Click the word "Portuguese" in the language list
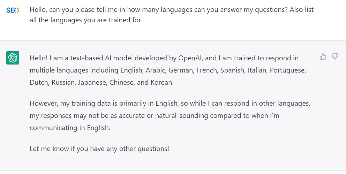 point(288,70)
